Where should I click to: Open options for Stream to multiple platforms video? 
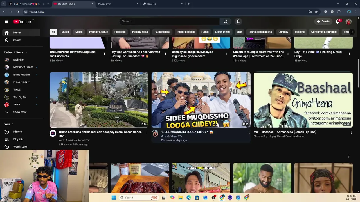click(288, 53)
